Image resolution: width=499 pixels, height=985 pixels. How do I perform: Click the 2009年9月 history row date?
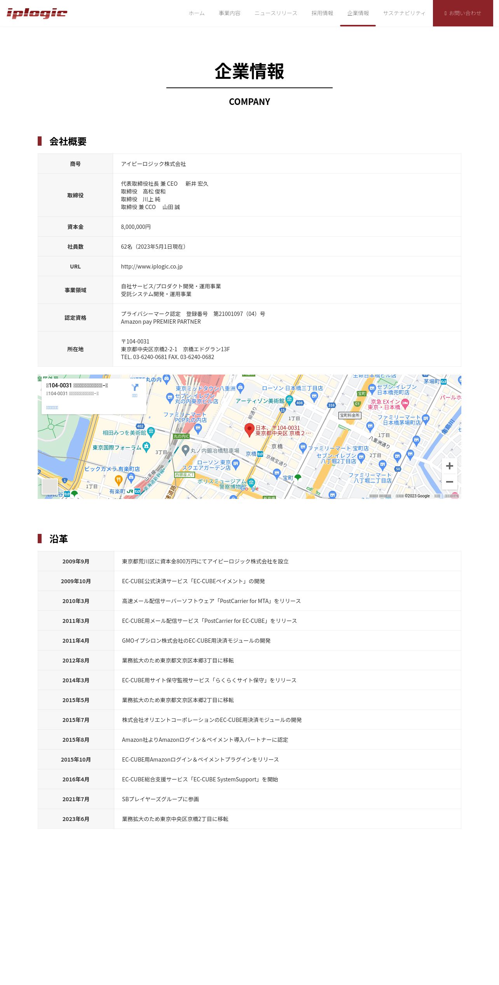coord(76,561)
